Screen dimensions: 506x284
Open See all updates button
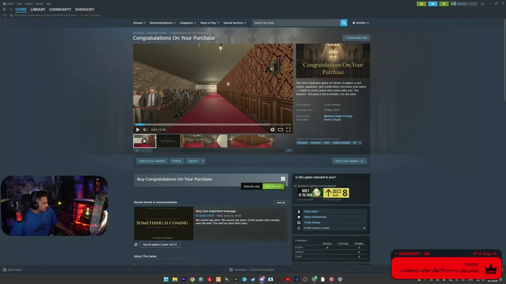(160, 245)
